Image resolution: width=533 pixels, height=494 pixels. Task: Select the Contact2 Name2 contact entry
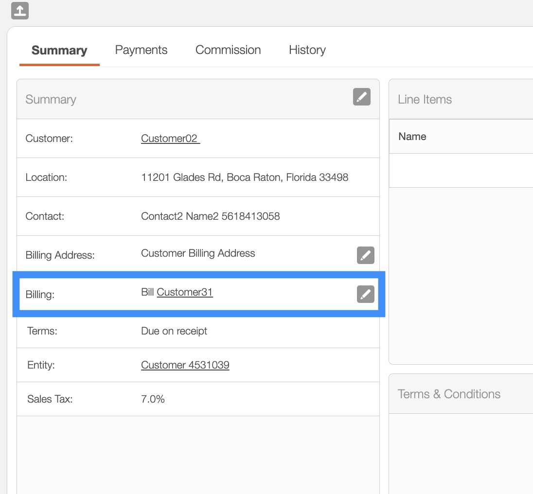pyautogui.click(x=210, y=216)
